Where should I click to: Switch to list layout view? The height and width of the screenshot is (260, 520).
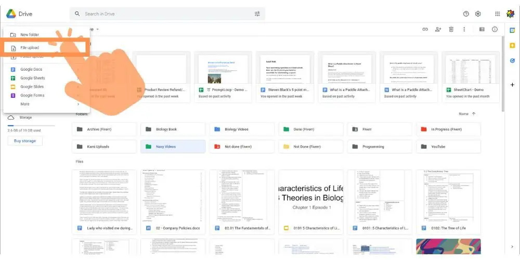482,29
